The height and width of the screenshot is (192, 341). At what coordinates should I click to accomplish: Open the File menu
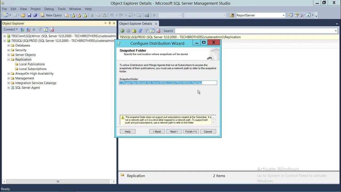pyautogui.click(x=4, y=9)
